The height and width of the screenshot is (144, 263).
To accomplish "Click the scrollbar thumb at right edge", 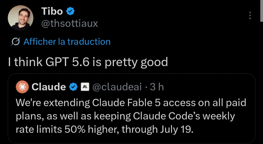I will (261, 11).
